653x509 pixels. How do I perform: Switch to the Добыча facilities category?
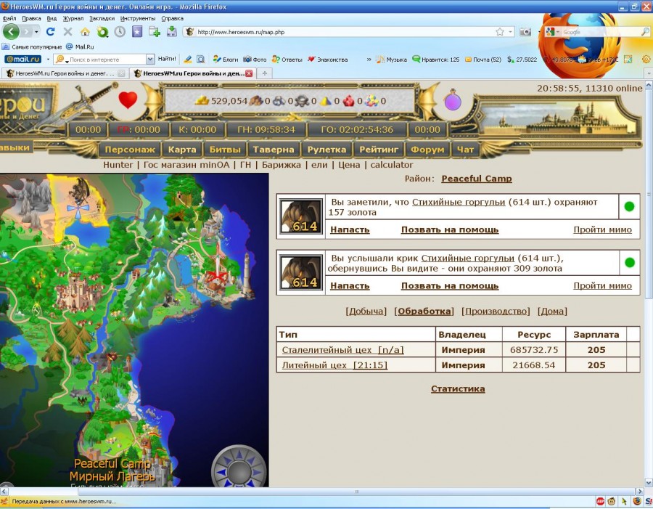tap(366, 311)
